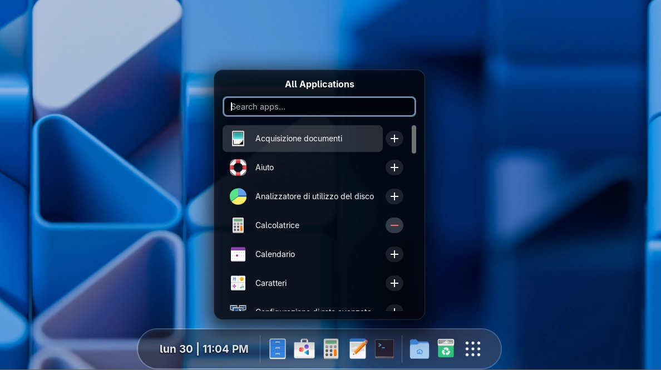Unpin Calcolatrice using the red minus button
This screenshot has width=661, height=370.
[394, 225]
